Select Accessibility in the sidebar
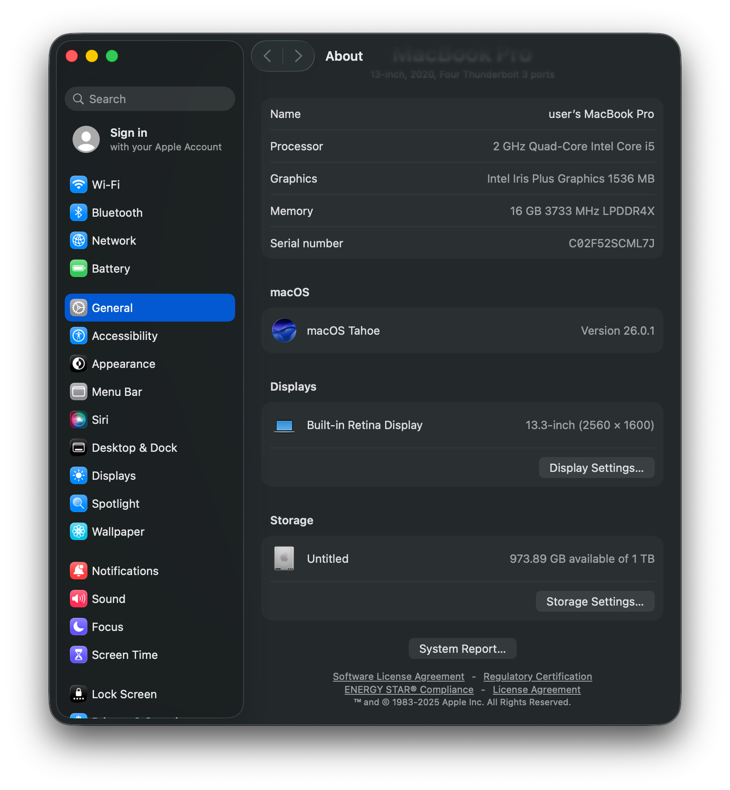730x790 pixels. [125, 336]
